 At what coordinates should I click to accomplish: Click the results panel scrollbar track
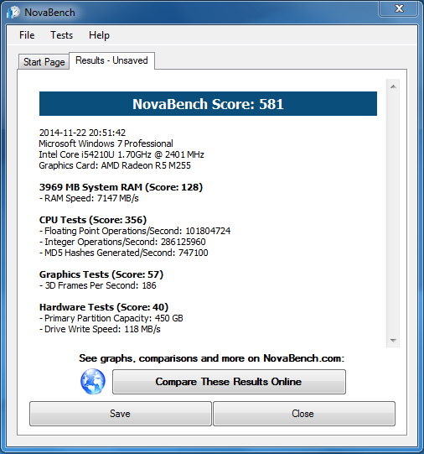[393, 213]
